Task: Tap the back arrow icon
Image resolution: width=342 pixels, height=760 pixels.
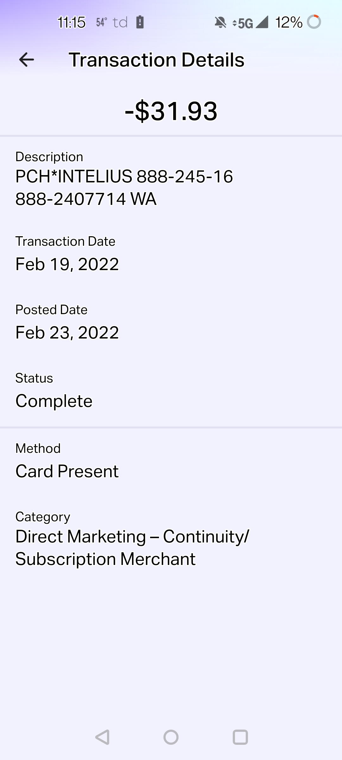Action: coord(27,60)
